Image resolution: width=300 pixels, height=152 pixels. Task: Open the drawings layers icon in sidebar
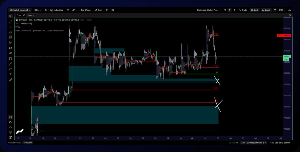[10, 132]
